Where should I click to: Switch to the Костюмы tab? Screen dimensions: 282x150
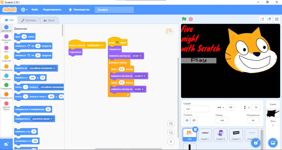(29, 20)
